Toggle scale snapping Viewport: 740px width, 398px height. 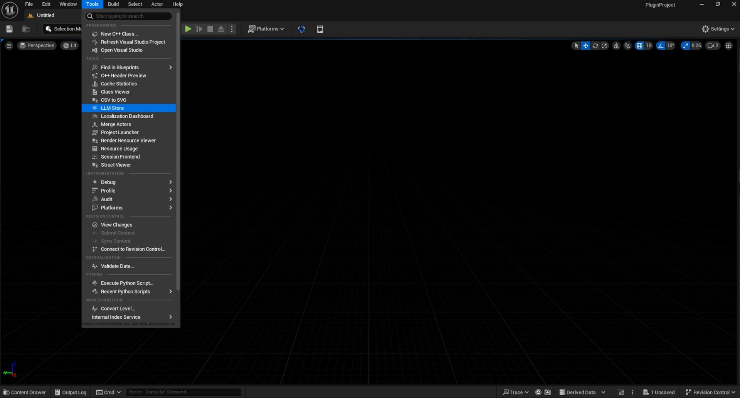(x=685, y=45)
